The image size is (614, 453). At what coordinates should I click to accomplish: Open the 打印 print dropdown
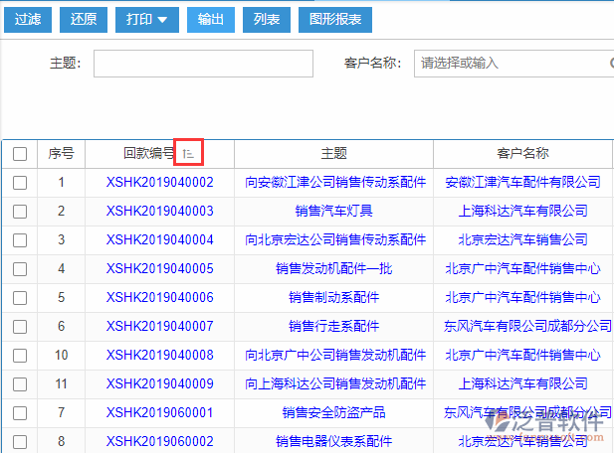(x=146, y=19)
